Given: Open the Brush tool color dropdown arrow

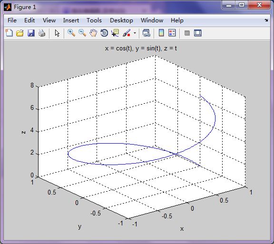Looking at the screenshot, I should 135,33.
